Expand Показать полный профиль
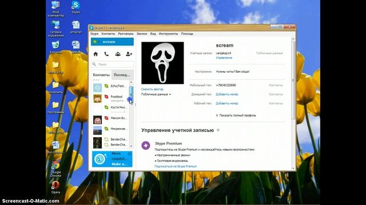Viewport: 366px width, 205px height. [236, 115]
